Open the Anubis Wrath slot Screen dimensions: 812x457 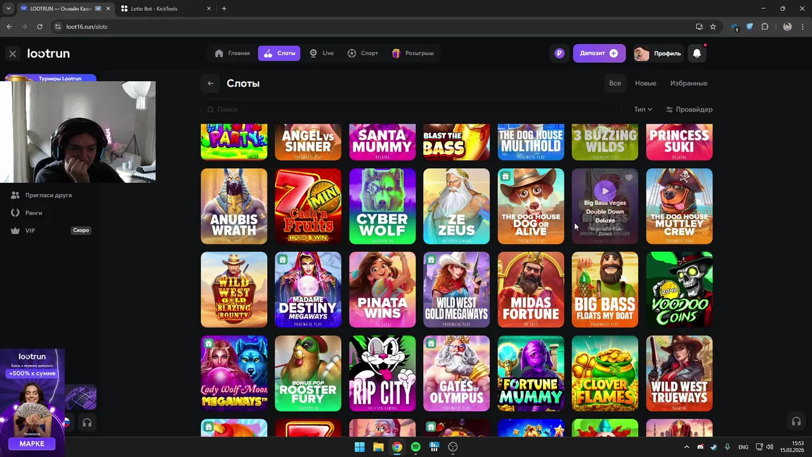coord(234,206)
